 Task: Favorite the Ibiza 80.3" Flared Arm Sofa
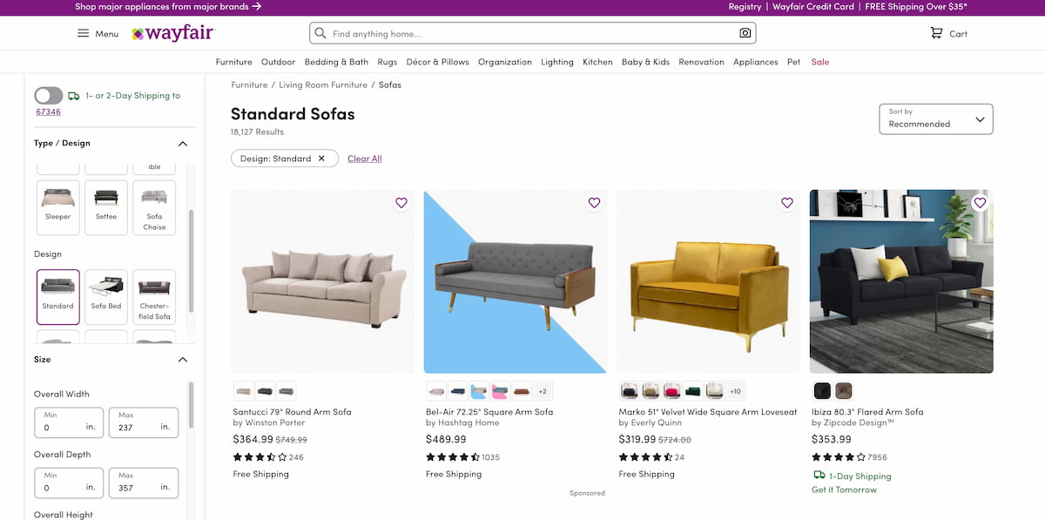click(x=981, y=202)
